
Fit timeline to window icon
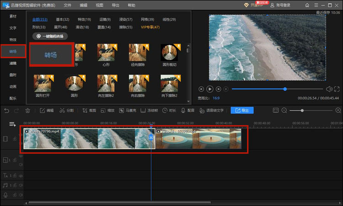click(x=276, y=110)
